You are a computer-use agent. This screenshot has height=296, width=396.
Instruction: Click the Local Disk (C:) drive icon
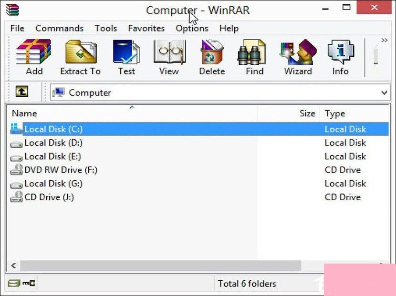(16, 129)
